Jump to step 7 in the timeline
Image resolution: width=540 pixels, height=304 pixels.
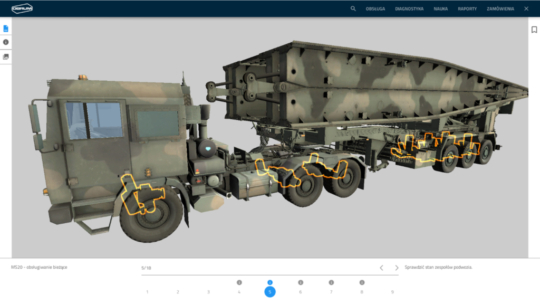pos(331,292)
